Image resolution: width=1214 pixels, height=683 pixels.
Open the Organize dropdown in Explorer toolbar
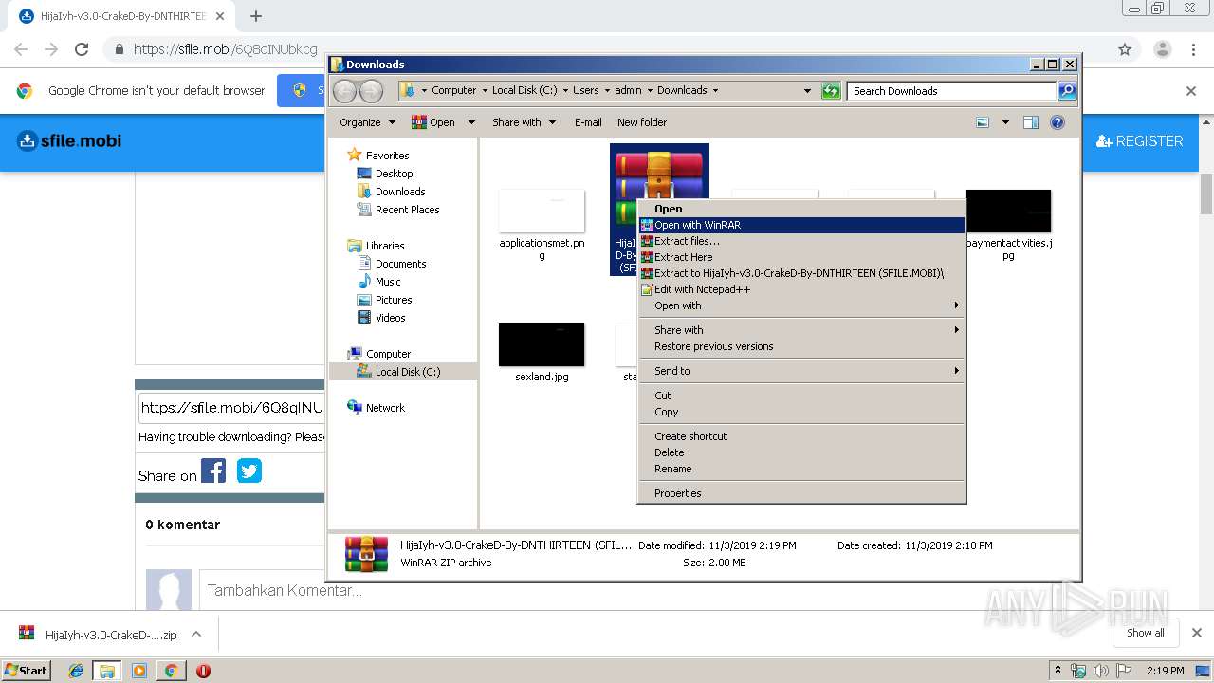367,122
